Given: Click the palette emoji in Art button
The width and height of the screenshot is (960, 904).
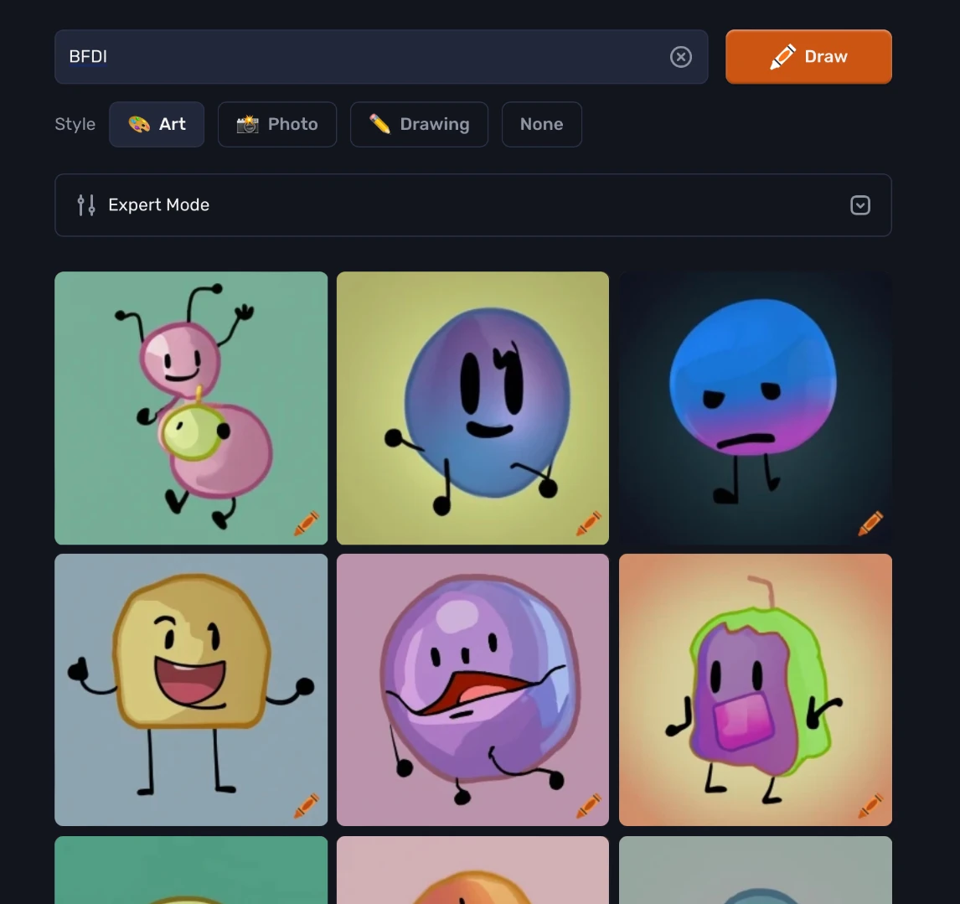Looking at the screenshot, I should [139, 124].
